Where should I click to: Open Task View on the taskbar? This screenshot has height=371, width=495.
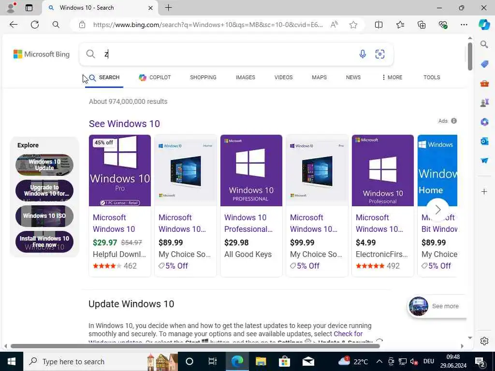[x=213, y=361]
